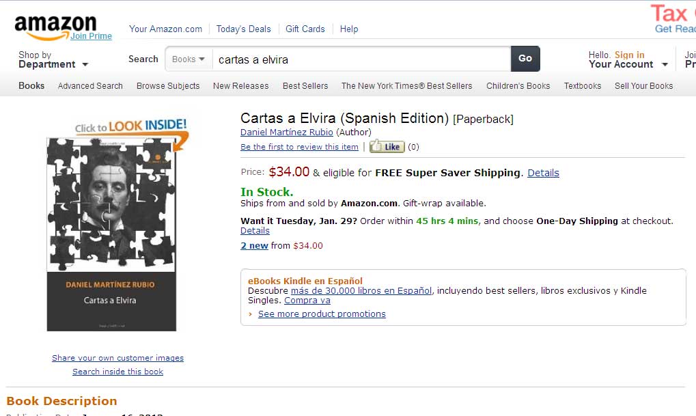The image size is (696, 416).
Task: Click the Join Prime link
Action: click(91, 36)
